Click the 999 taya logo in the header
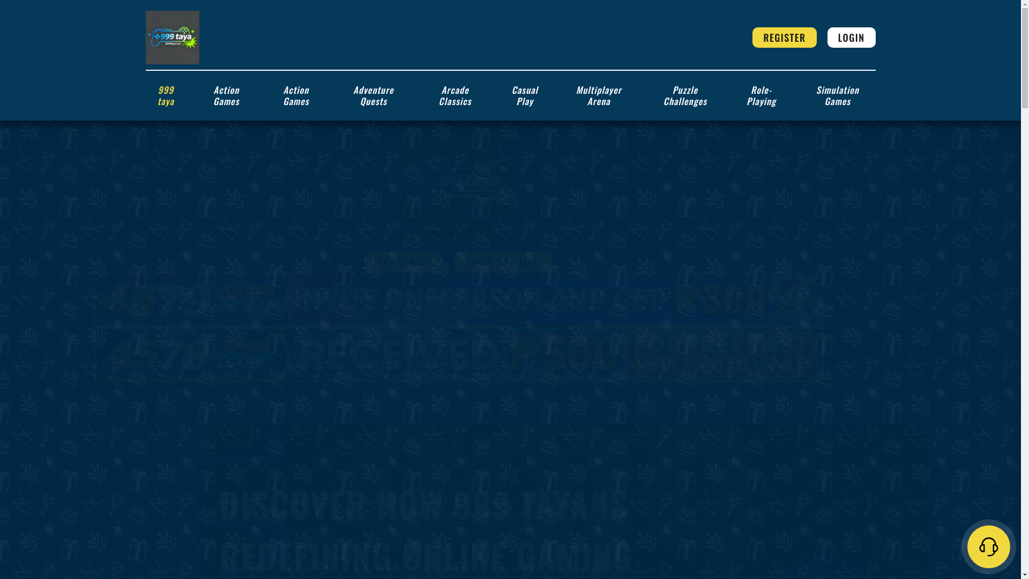 click(x=172, y=38)
